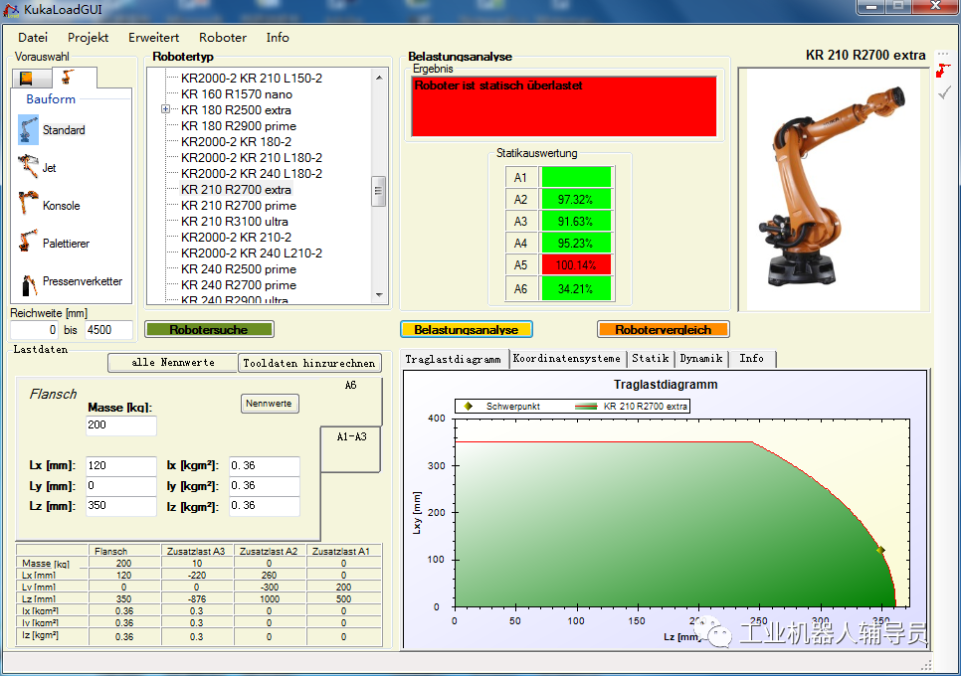The width and height of the screenshot is (961, 676).
Task: Open the Projekt menu
Action: pyautogui.click(x=88, y=38)
